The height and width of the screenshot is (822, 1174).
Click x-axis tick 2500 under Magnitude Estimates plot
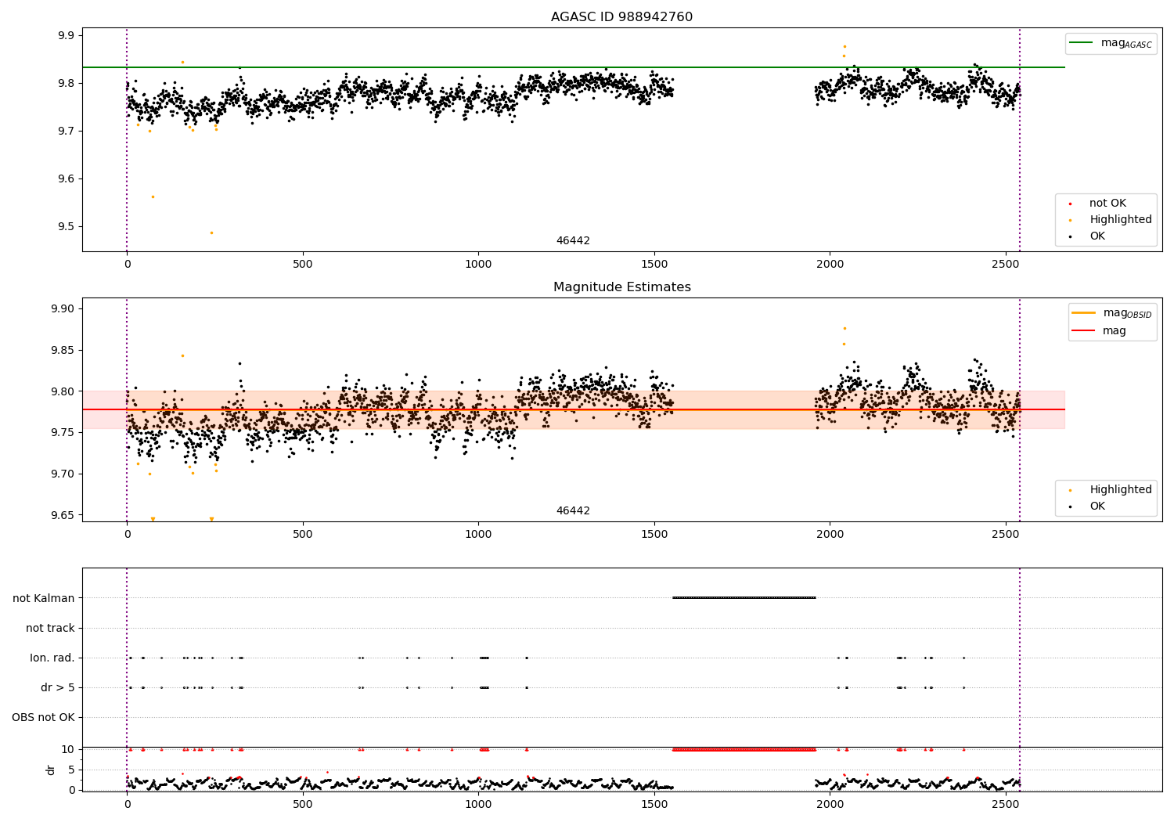(x=1006, y=535)
